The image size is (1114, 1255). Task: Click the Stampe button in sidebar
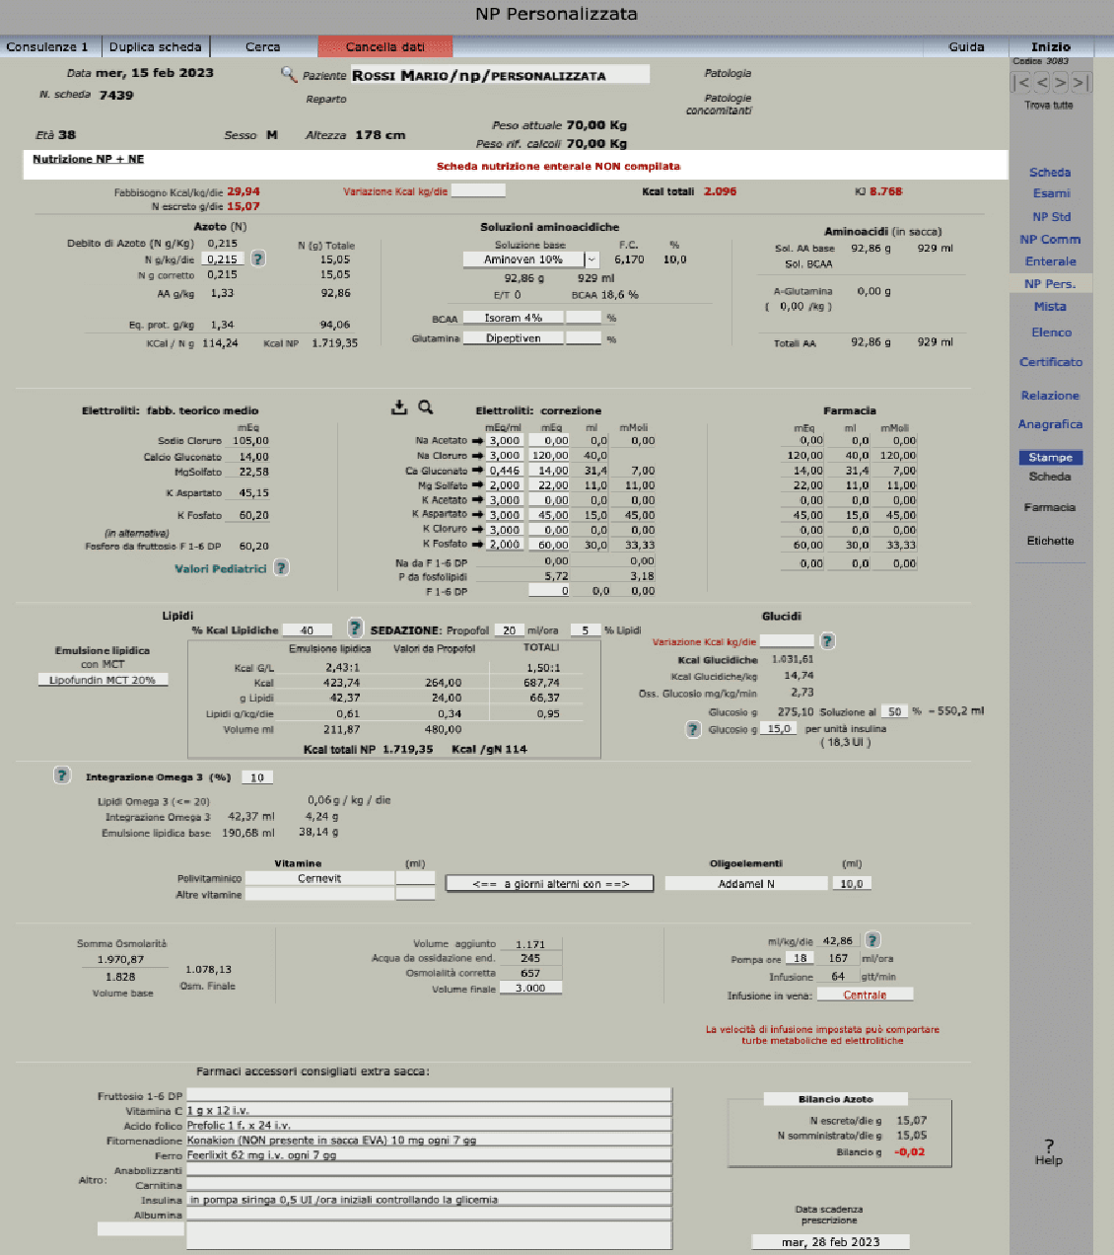[1051, 458]
